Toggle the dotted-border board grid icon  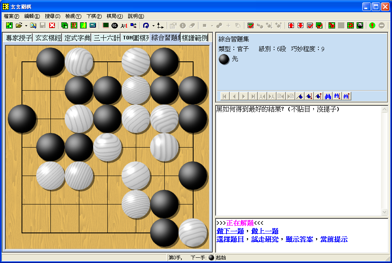105,26
